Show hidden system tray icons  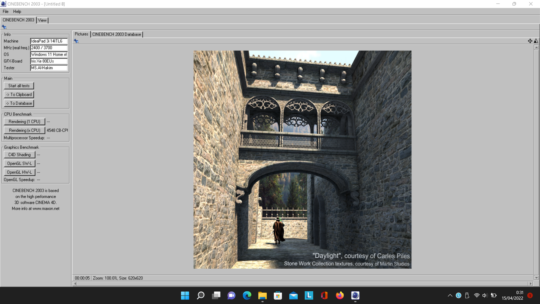tap(450, 296)
